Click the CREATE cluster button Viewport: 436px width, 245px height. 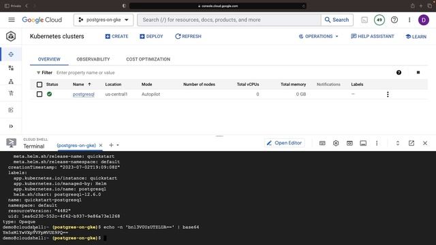coord(116,36)
